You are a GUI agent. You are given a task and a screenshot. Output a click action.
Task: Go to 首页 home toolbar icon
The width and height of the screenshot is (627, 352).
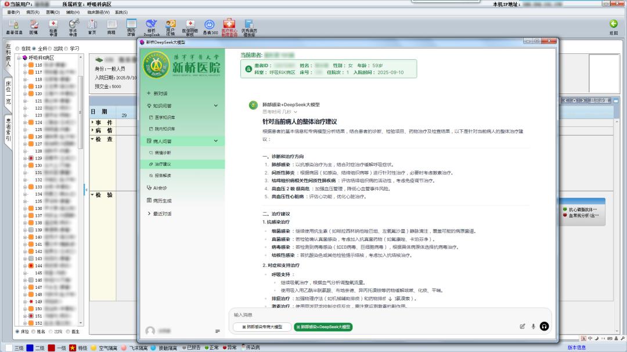[92, 27]
